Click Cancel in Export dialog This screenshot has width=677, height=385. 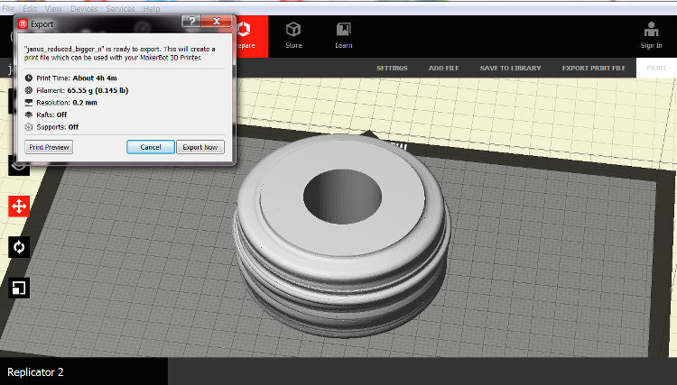(151, 147)
